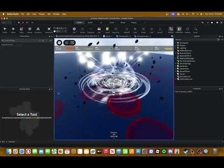Open the View menu
This screenshot has height=168, width=224.
coord(34,14)
